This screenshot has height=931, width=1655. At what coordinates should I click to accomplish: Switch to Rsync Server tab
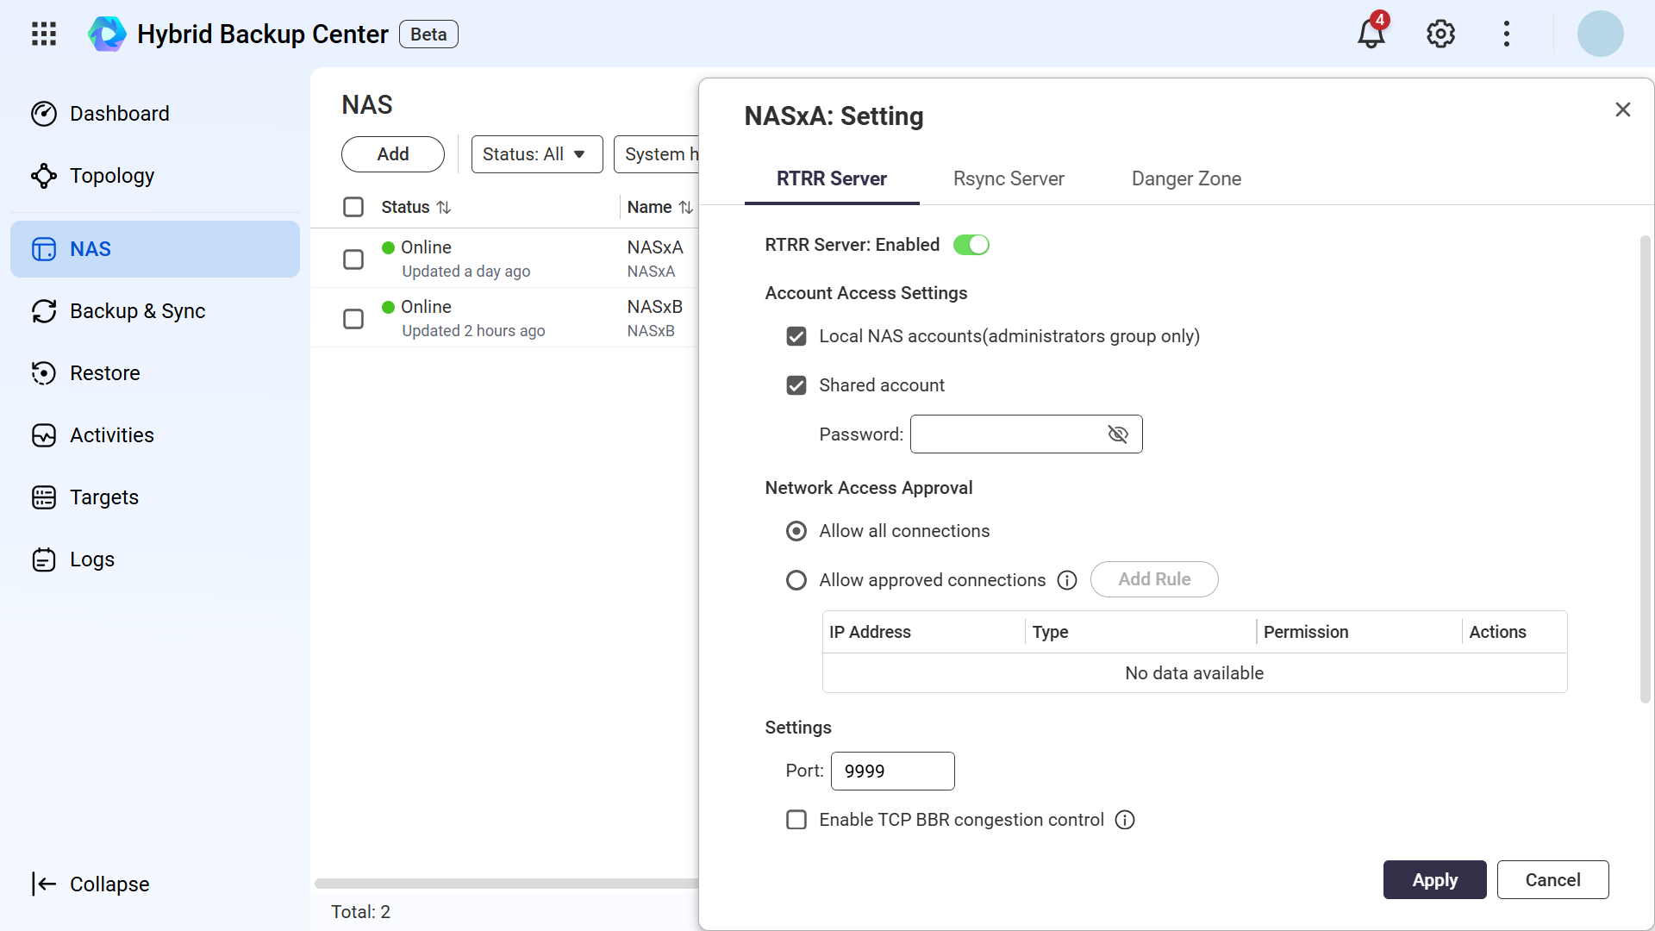[x=1009, y=178]
